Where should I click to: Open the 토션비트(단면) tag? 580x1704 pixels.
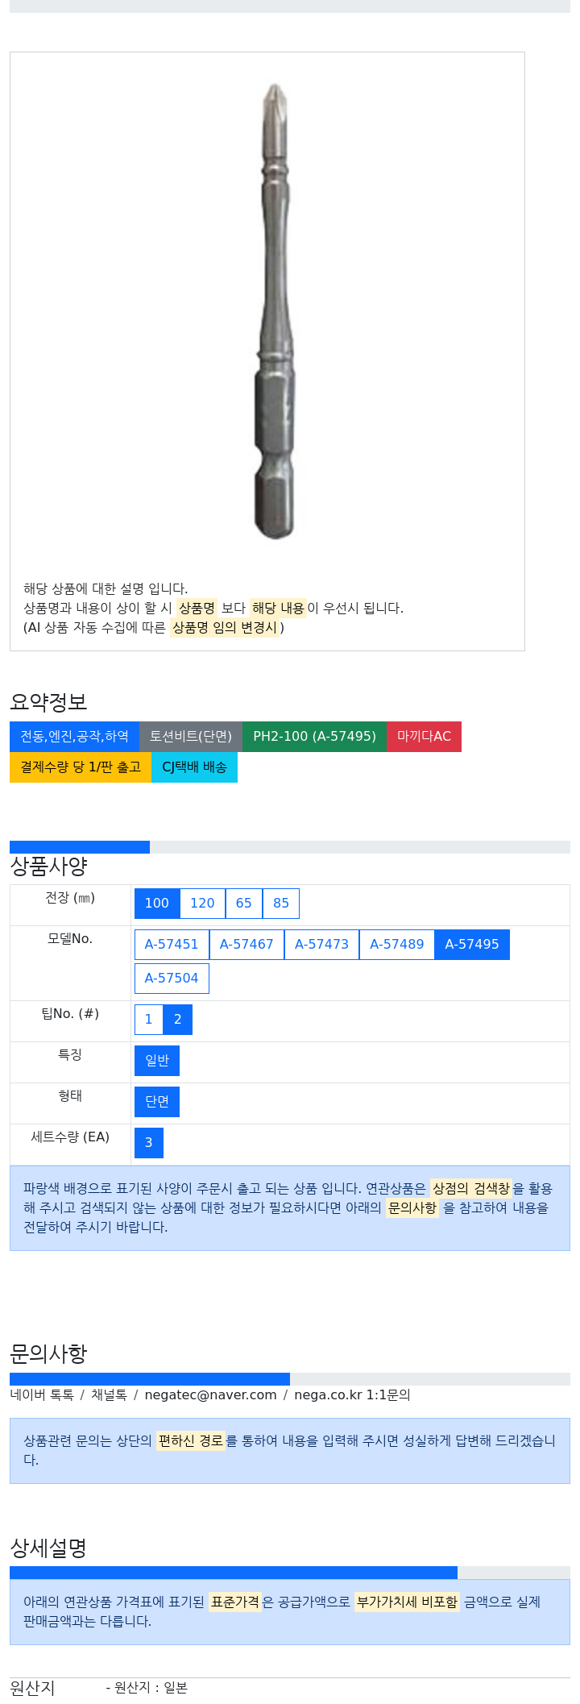click(x=191, y=737)
